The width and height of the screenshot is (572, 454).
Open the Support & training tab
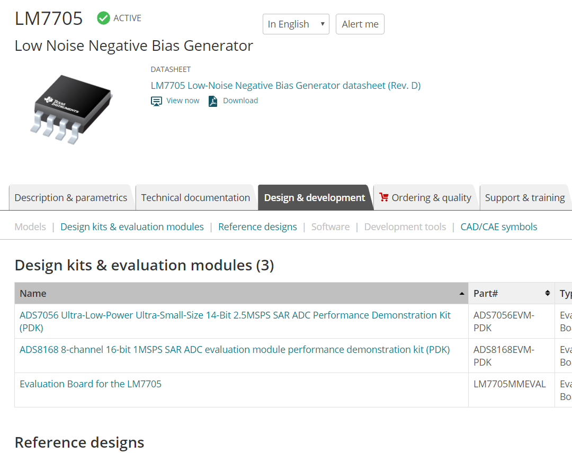524,197
